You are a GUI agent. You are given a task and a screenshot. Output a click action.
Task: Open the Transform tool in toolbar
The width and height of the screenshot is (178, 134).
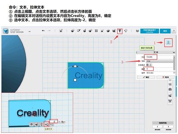coord(61,31)
